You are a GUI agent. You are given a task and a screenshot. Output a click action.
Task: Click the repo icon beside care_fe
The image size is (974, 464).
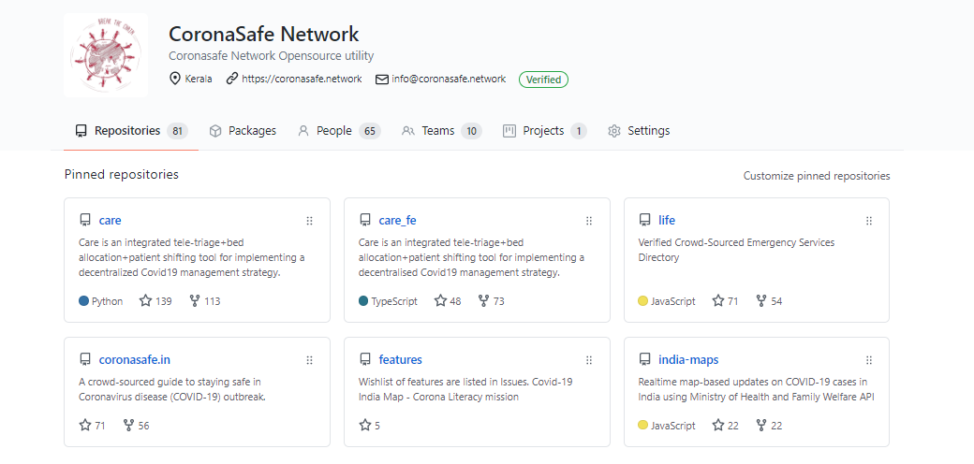pyautogui.click(x=365, y=220)
